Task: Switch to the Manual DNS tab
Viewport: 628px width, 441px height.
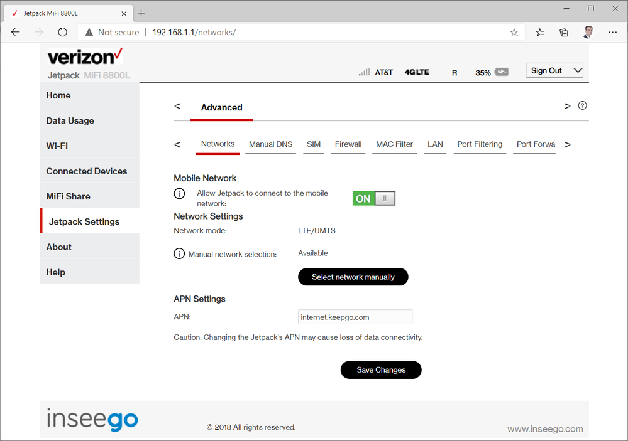Action: click(270, 144)
